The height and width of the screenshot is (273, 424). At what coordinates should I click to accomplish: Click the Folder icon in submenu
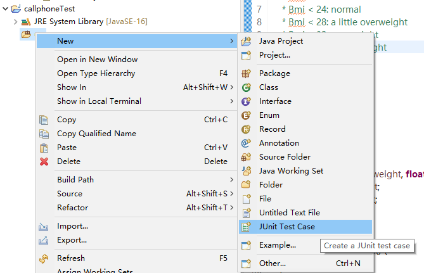click(x=246, y=185)
